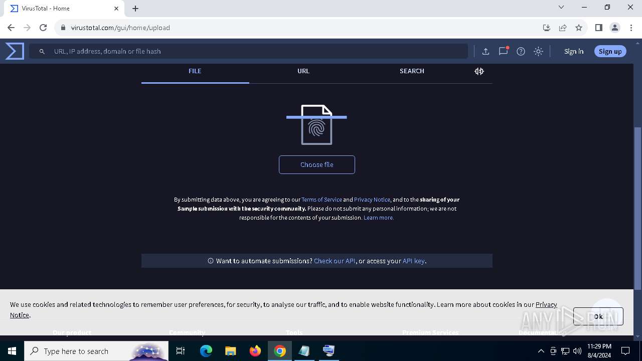Open the Check our API link

pos(335,261)
